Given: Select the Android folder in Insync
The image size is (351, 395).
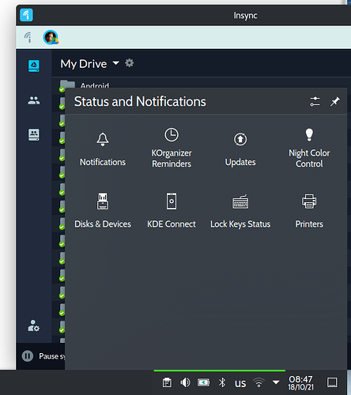Looking at the screenshot, I should pyautogui.click(x=94, y=85).
